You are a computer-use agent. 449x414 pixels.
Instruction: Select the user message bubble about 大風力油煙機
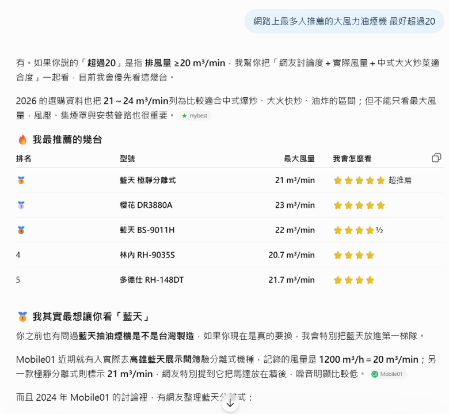click(x=344, y=21)
